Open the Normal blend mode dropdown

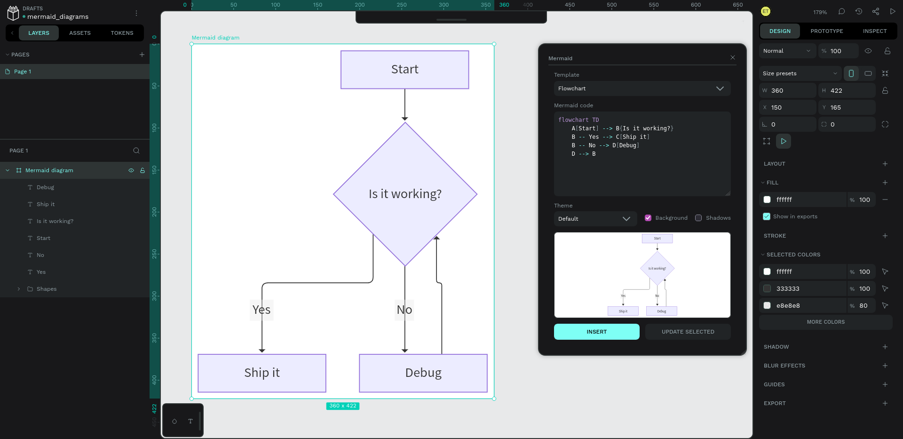[787, 51]
